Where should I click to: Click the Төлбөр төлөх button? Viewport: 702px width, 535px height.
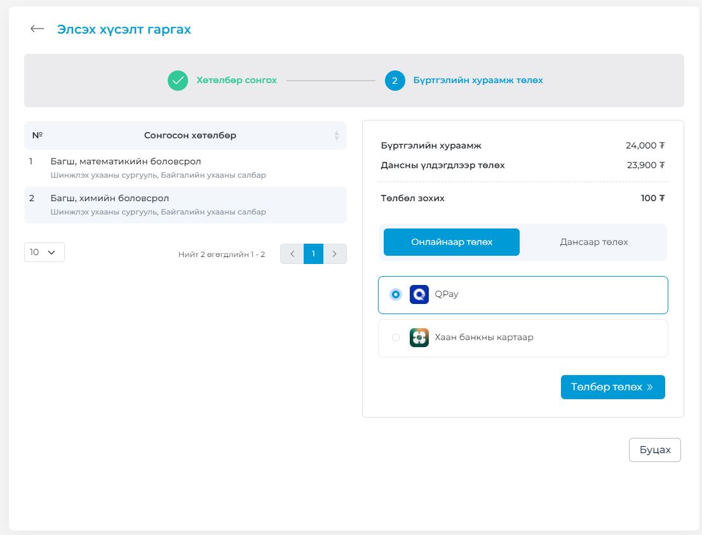pos(613,387)
